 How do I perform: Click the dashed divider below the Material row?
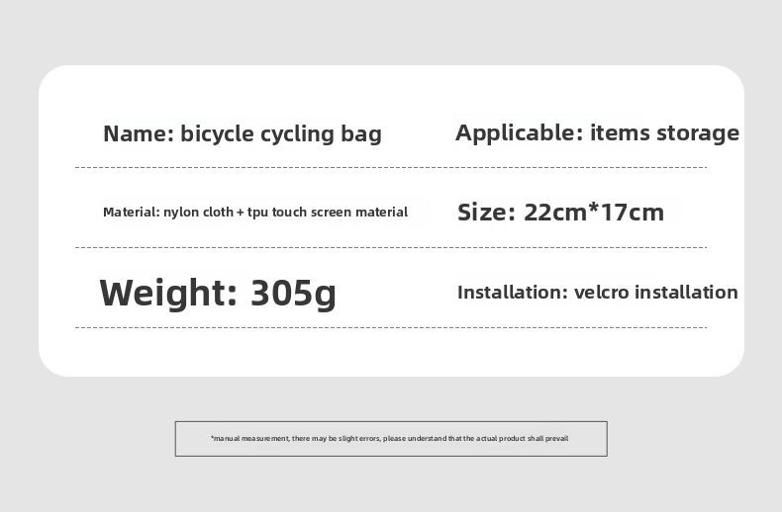[391, 247]
